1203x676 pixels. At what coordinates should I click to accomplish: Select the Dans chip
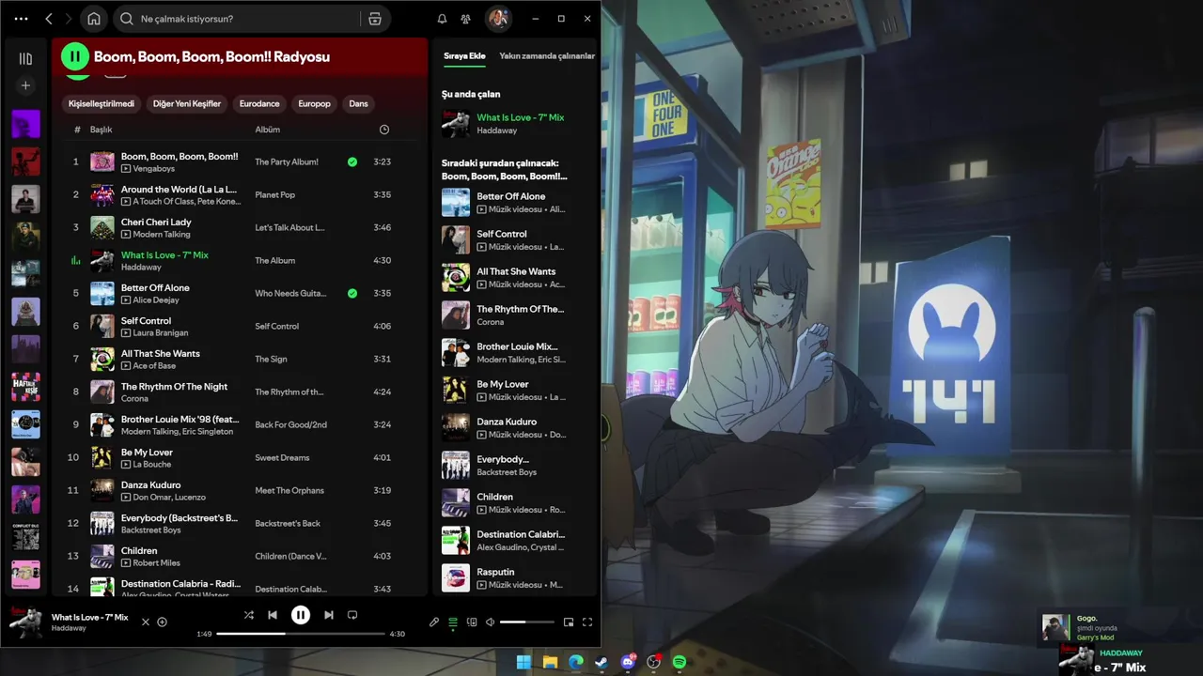click(358, 103)
